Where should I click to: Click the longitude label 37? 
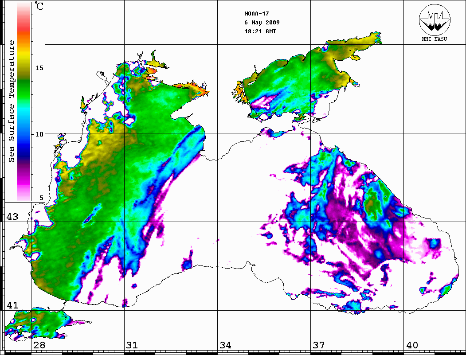click(x=319, y=345)
